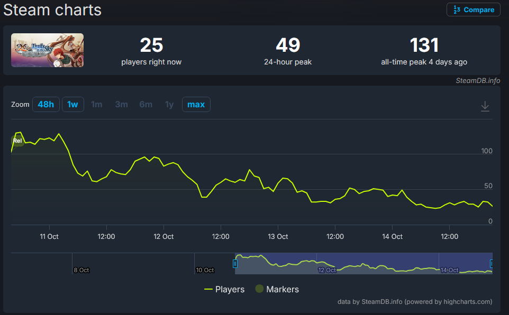The image size is (509, 315).
Task: Open the chart download menu icon
Action: tap(485, 106)
